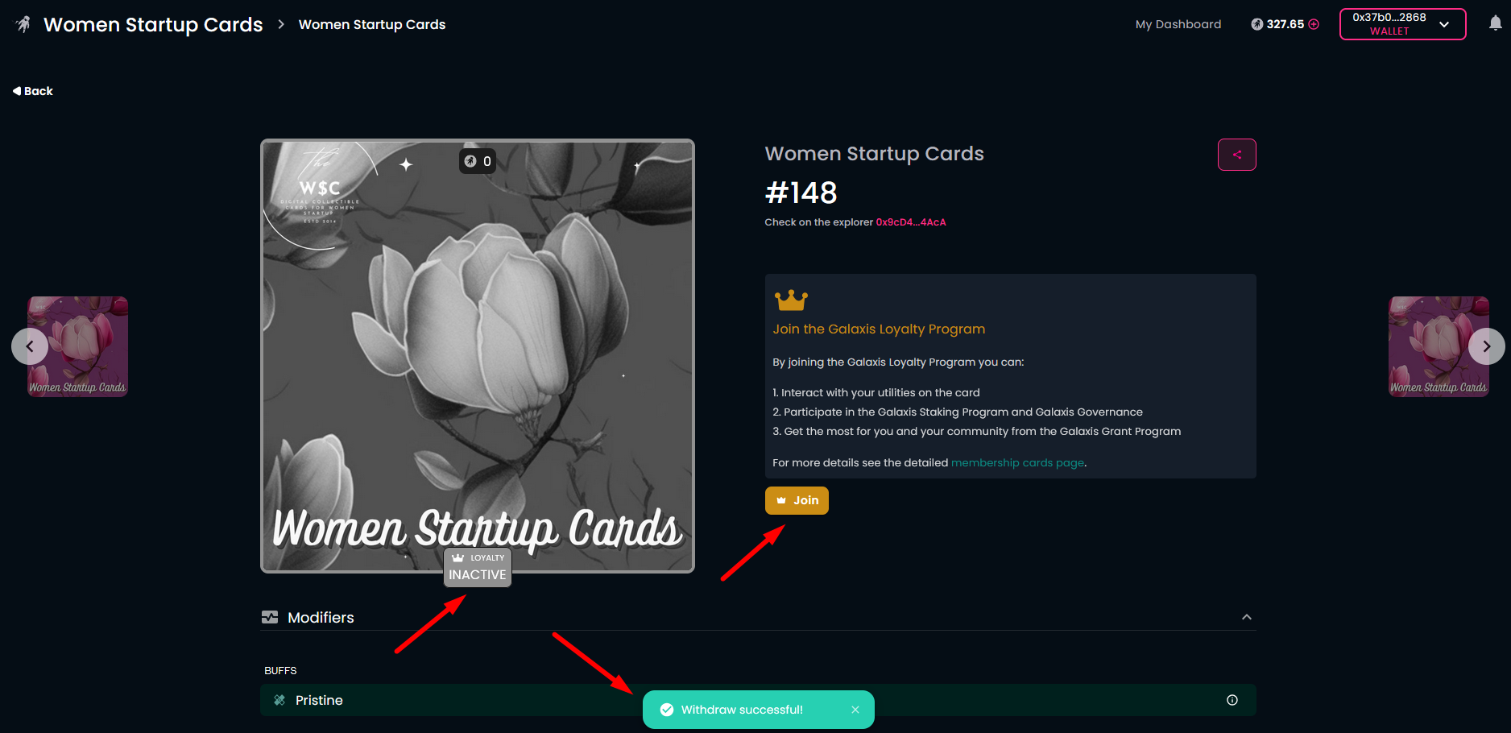Screen dimensions: 1511x733
Task: Click the Back link
Action: pos(33,91)
